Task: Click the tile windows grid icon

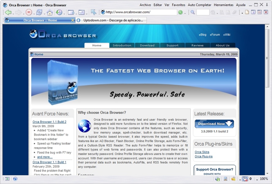Action: click(259, 12)
